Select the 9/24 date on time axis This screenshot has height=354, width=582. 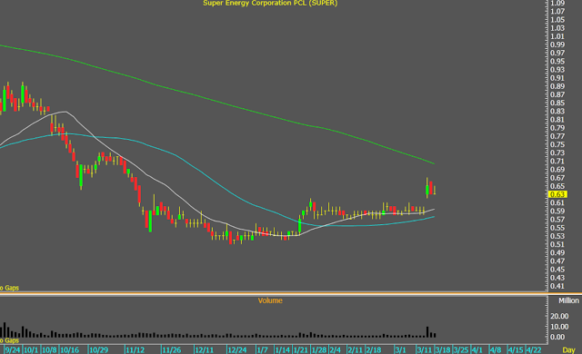tap(13, 350)
